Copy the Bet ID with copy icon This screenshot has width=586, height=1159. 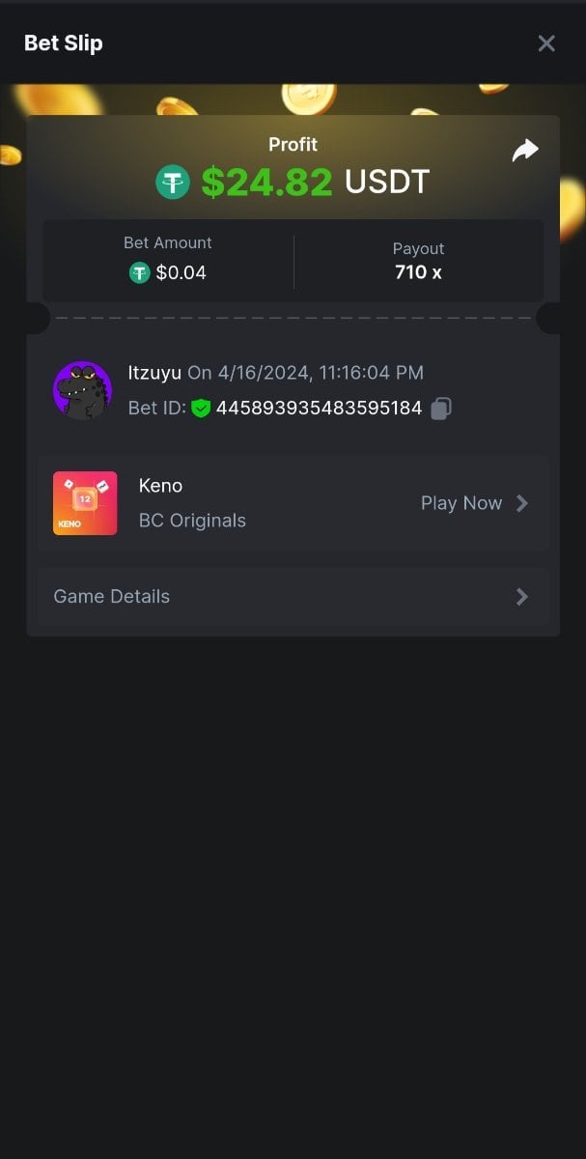pos(440,409)
